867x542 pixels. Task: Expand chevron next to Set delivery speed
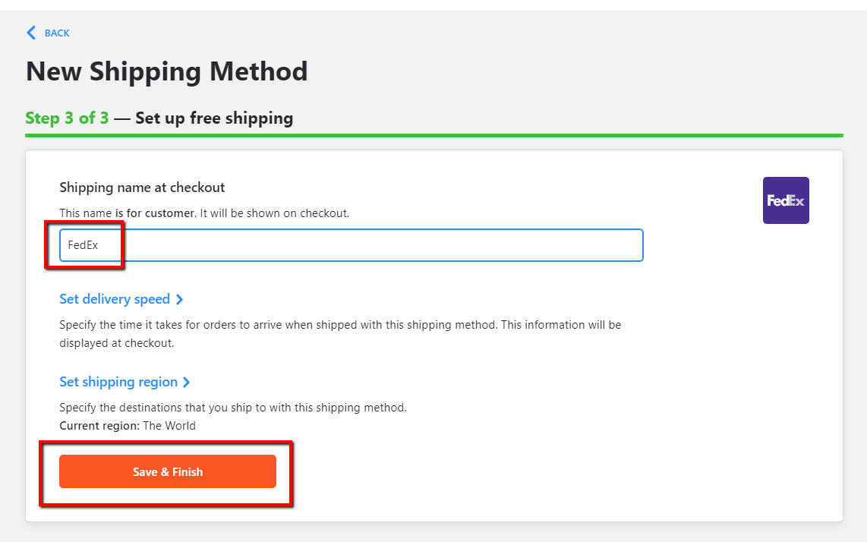coord(180,300)
